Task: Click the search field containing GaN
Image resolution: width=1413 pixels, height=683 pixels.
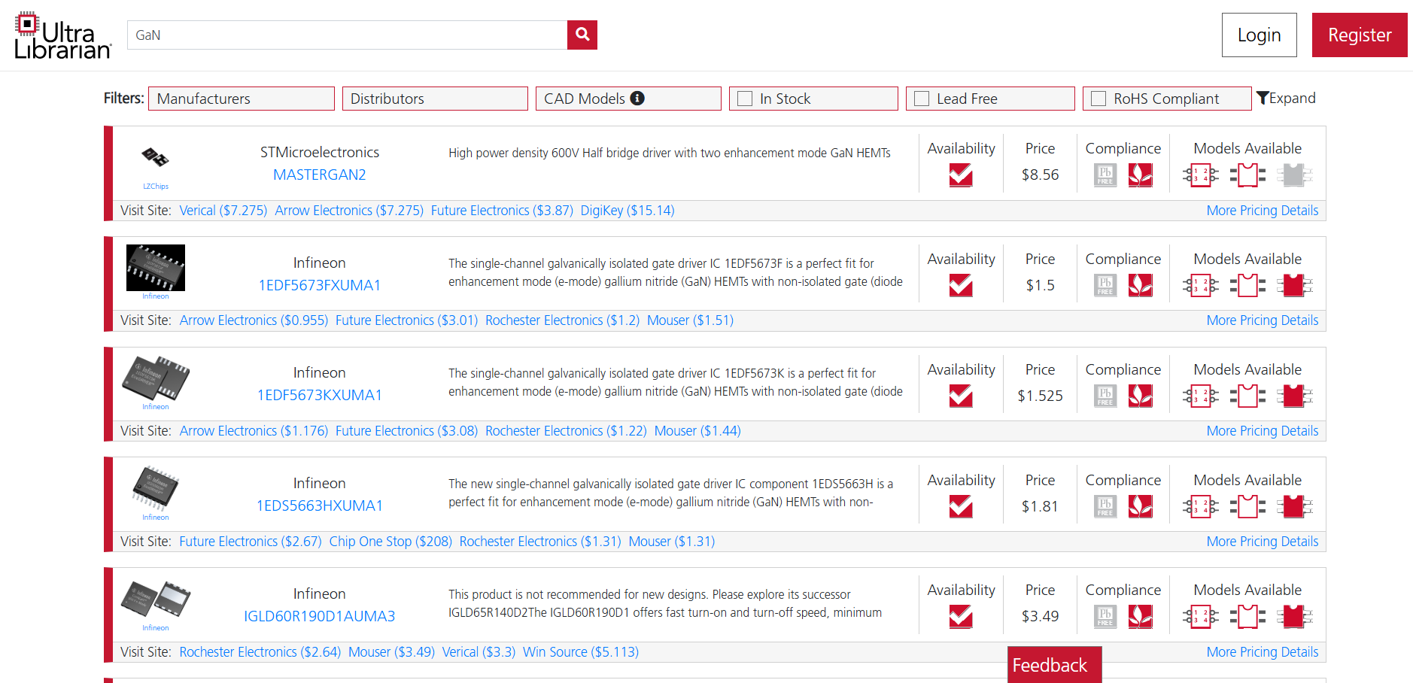Action: (347, 35)
